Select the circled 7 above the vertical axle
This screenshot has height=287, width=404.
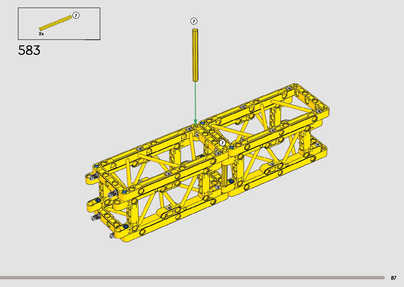194,21
